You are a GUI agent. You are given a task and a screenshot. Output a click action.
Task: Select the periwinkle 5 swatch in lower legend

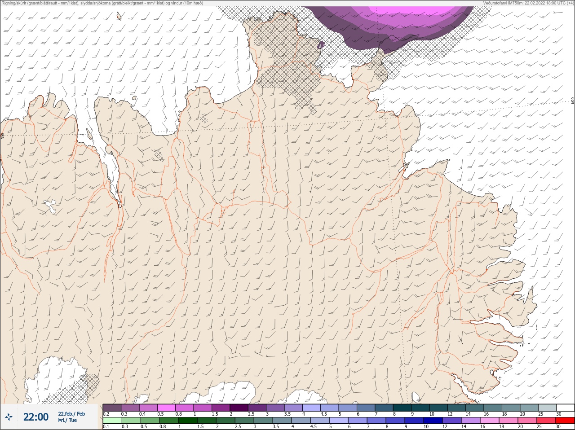(x=338, y=421)
